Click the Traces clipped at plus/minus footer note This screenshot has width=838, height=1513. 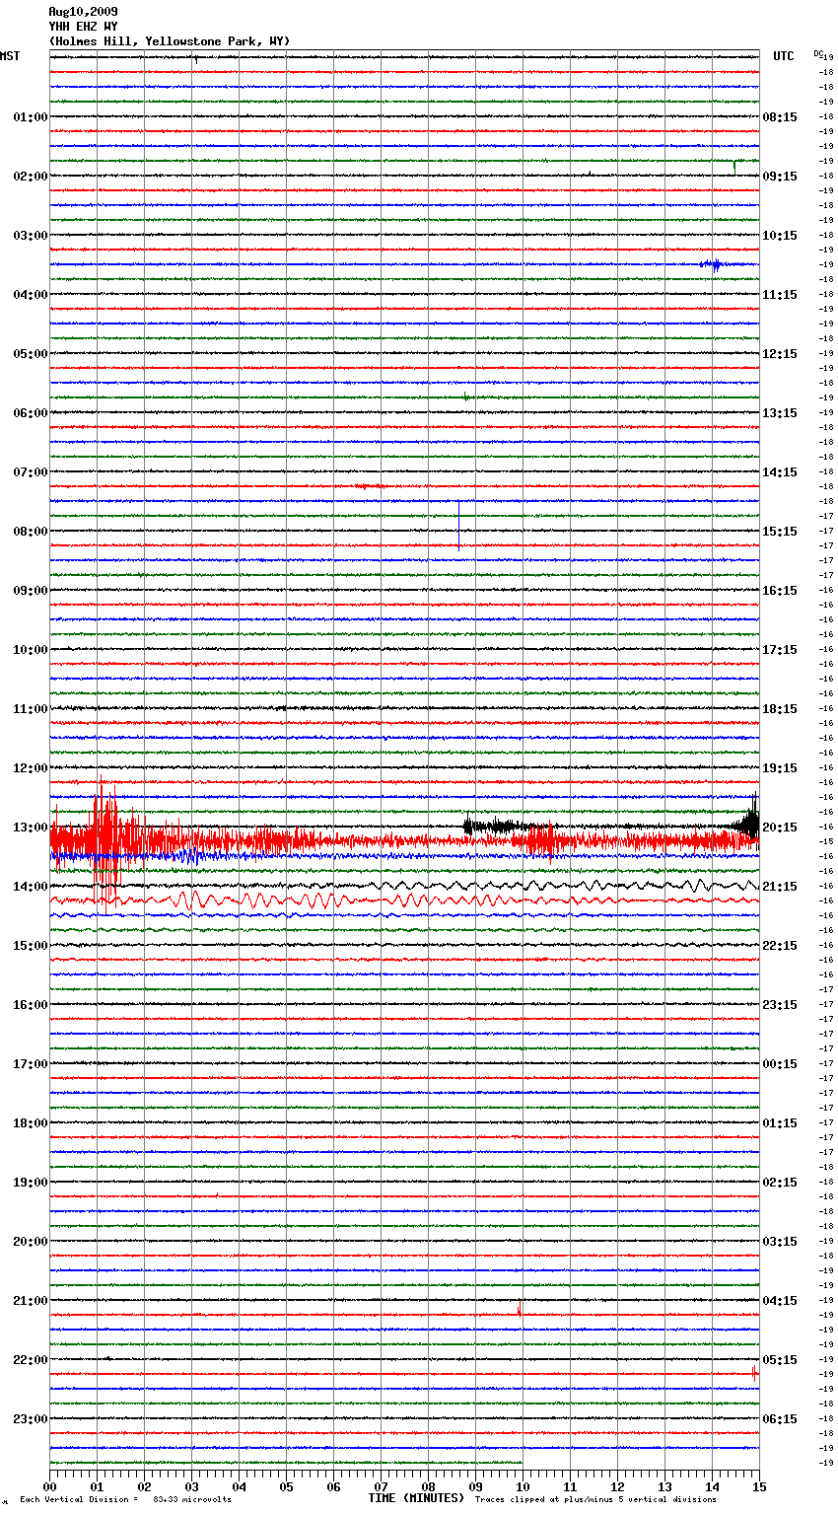595,1500
